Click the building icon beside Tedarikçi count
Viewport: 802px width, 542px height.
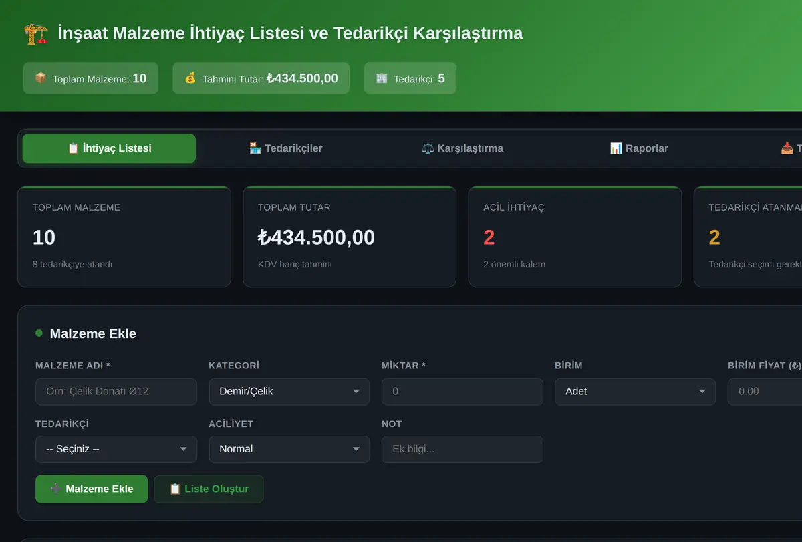382,78
